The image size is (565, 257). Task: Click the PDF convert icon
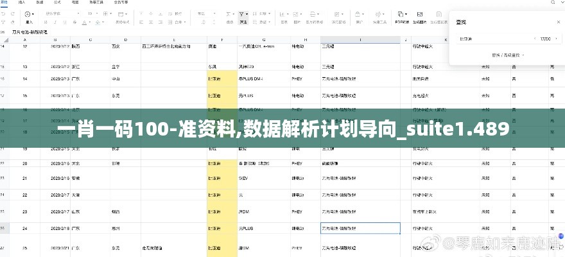[401, 14]
